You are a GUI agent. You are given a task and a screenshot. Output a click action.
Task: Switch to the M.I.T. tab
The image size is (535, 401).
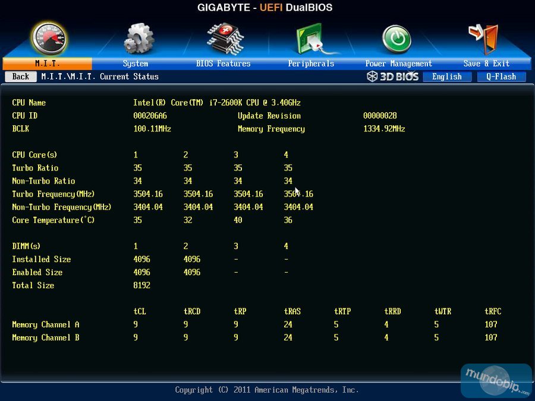coord(48,64)
